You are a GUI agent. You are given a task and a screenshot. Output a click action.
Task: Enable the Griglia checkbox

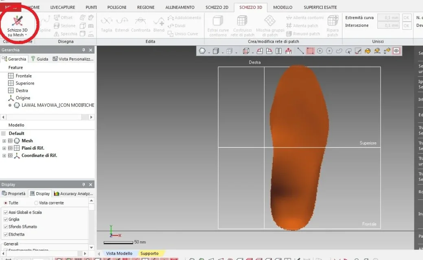click(6, 219)
